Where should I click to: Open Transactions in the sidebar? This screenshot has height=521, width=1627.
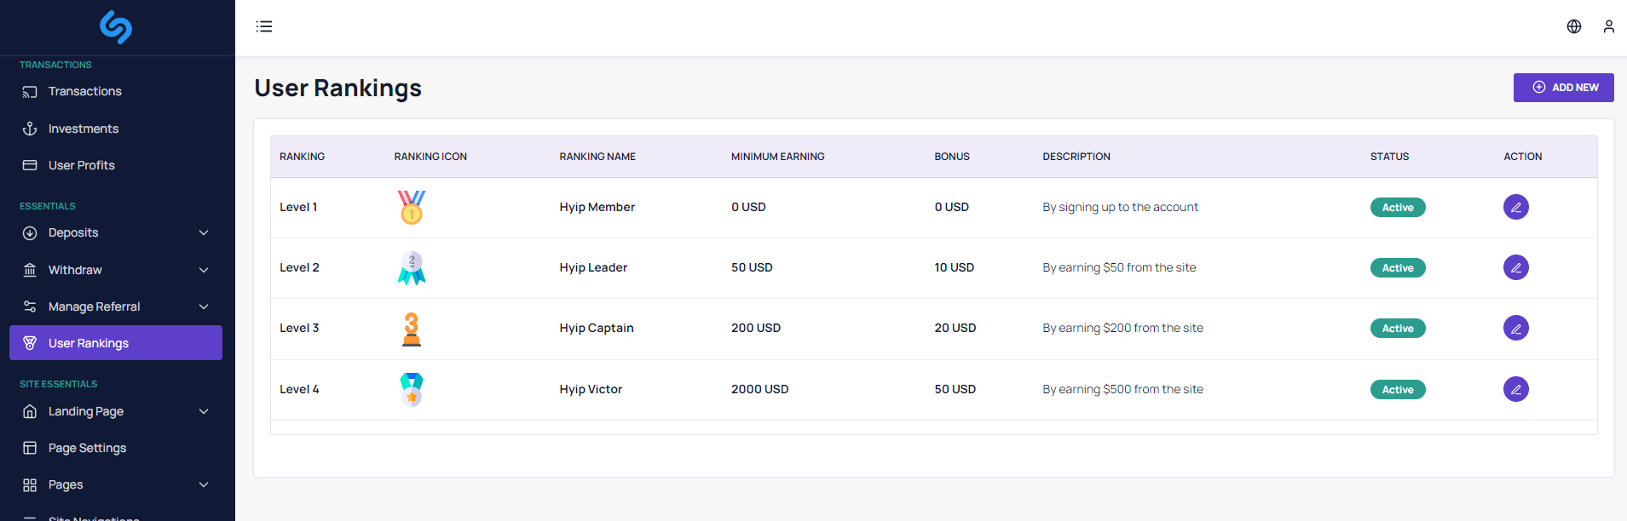[x=84, y=91]
